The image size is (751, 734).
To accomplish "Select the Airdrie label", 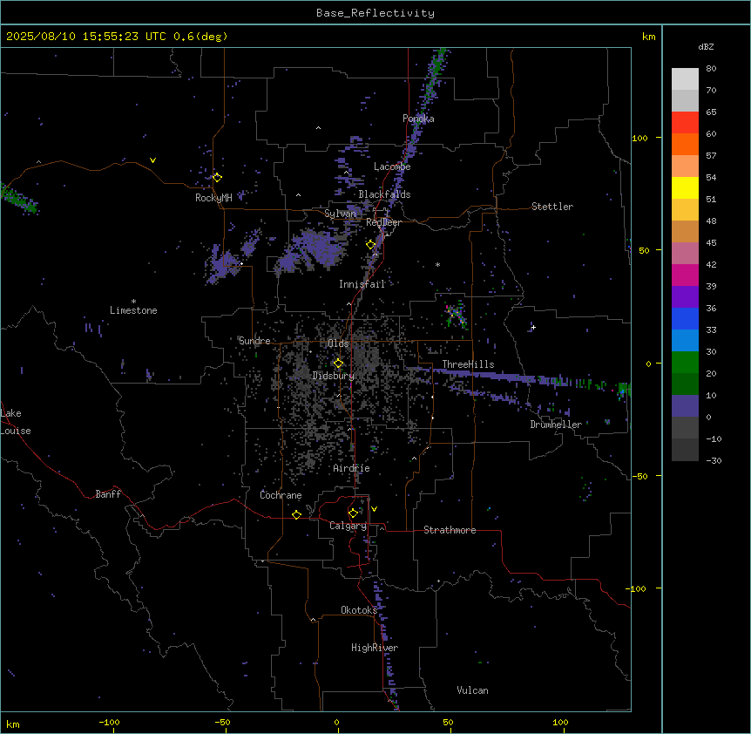I will click(351, 468).
